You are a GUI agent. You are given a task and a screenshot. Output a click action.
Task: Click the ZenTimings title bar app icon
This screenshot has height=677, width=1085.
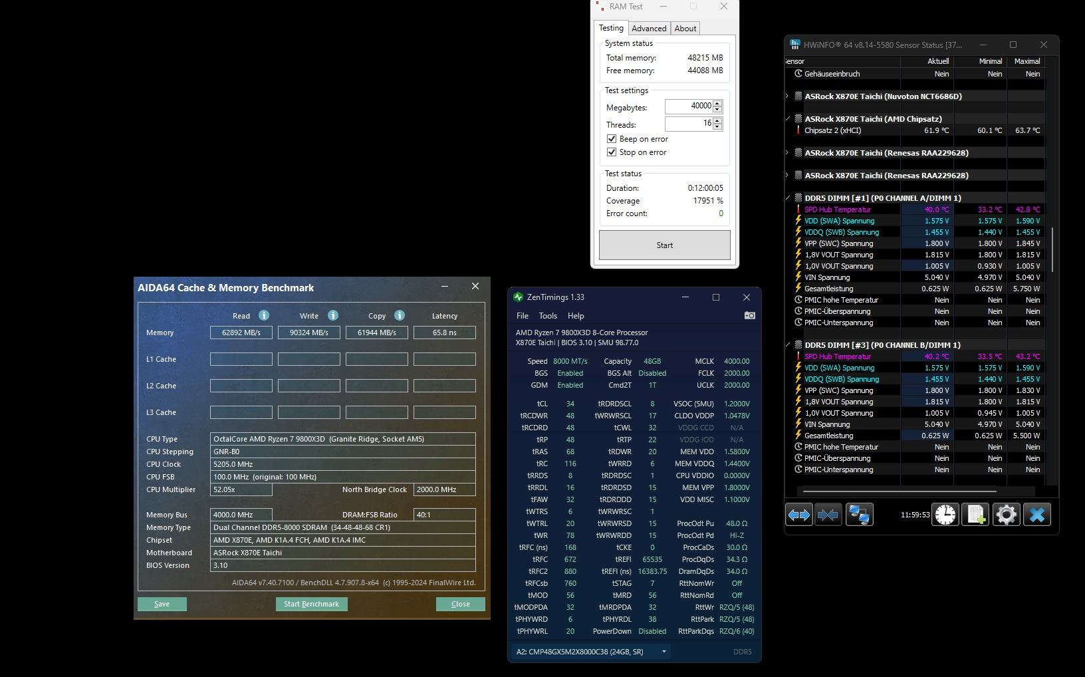(519, 297)
